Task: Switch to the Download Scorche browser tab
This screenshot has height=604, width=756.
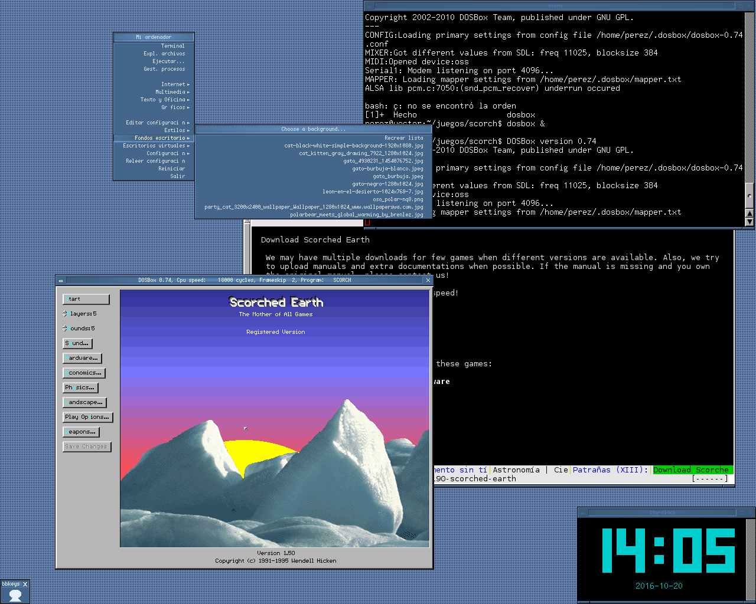Action: 692,470
